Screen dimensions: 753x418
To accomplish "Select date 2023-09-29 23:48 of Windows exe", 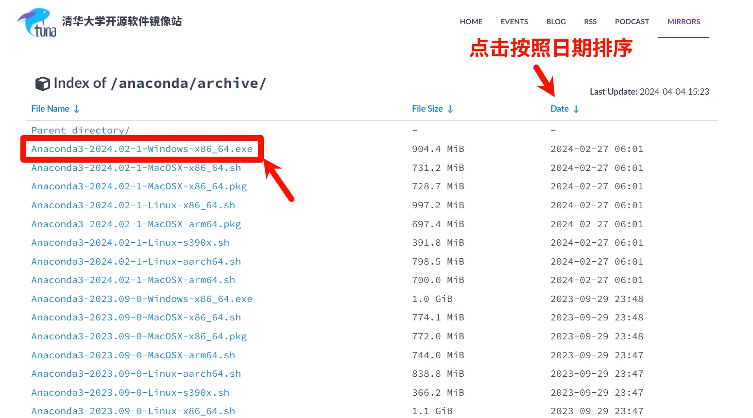I will point(597,299).
